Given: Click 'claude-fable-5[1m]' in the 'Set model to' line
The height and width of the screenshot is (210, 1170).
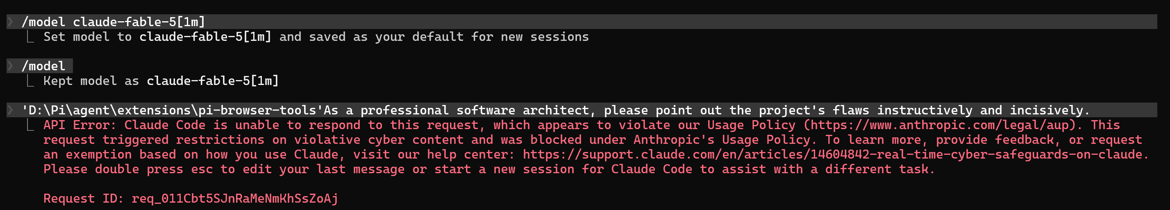Looking at the screenshot, I should [x=205, y=37].
